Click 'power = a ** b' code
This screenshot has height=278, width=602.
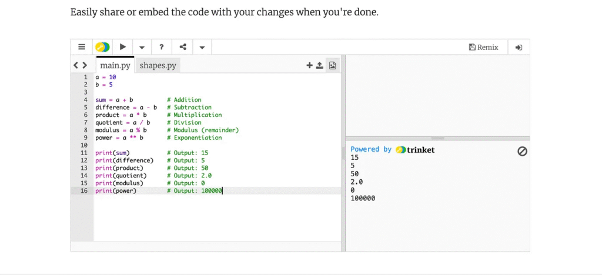[119, 138]
